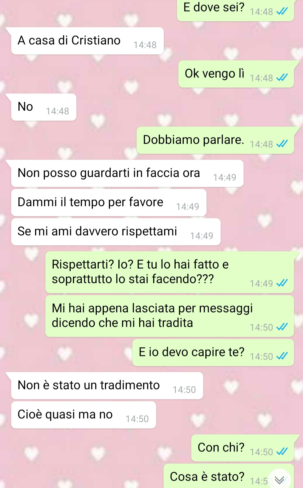The width and height of the screenshot is (303, 488).
Task: Select the 'Cioè quasi ma no' message
Action: tap(83, 415)
